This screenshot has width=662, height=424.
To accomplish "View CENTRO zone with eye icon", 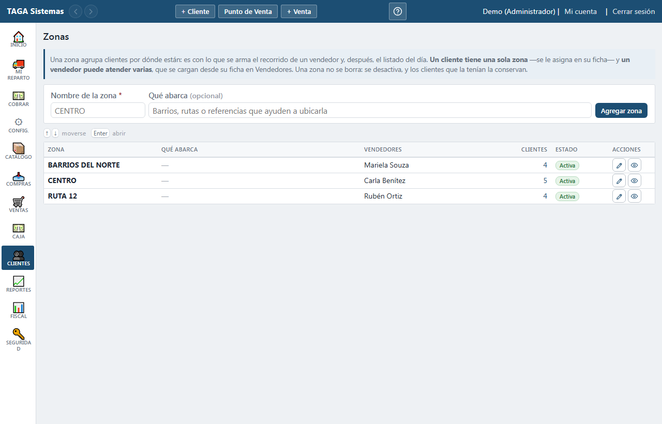I will click(x=635, y=181).
